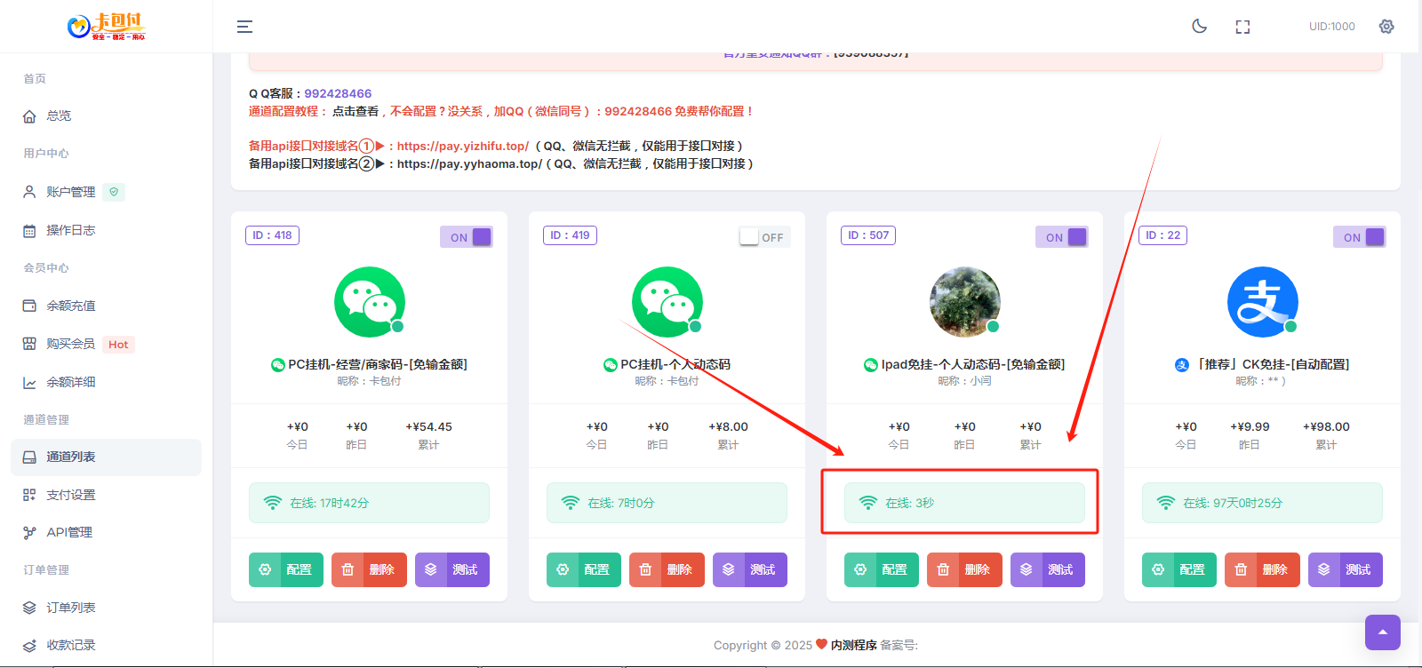Click 配置 button on channel 418
The height and width of the screenshot is (668, 1422).
coord(286,569)
